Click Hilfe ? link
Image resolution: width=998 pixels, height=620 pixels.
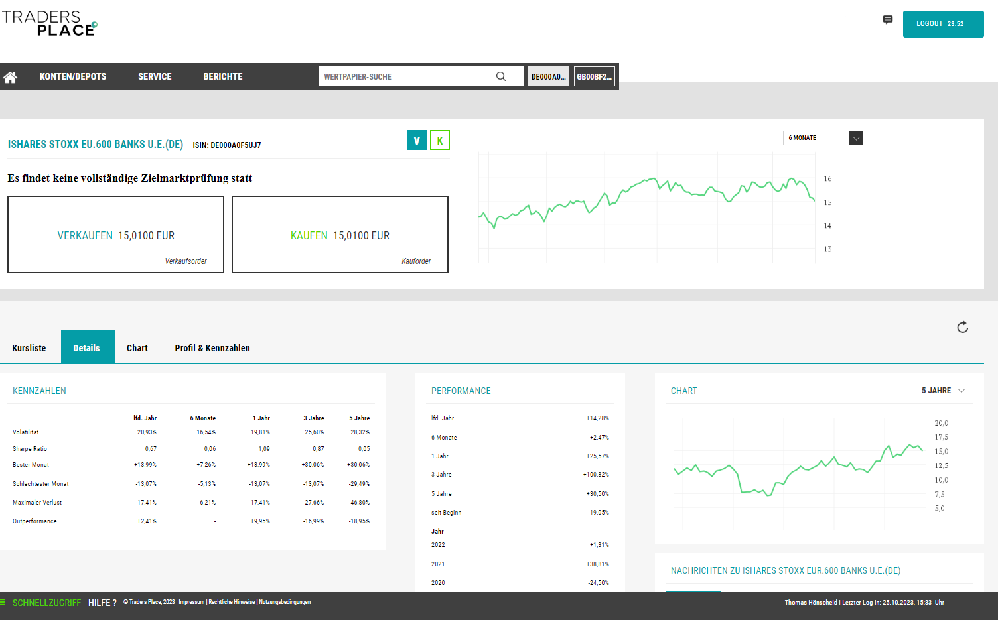click(x=102, y=603)
